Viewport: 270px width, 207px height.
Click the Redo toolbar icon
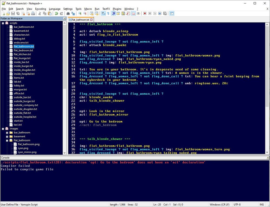point(61,14)
